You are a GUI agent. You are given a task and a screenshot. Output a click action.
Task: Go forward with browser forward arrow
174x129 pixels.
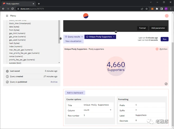click(8, 9)
